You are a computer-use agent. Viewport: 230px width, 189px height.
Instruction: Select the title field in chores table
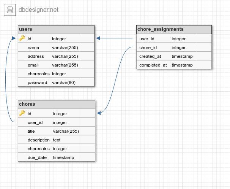click(x=57, y=131)
